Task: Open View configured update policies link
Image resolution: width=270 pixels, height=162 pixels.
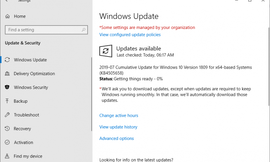Action: click(130, 34)
